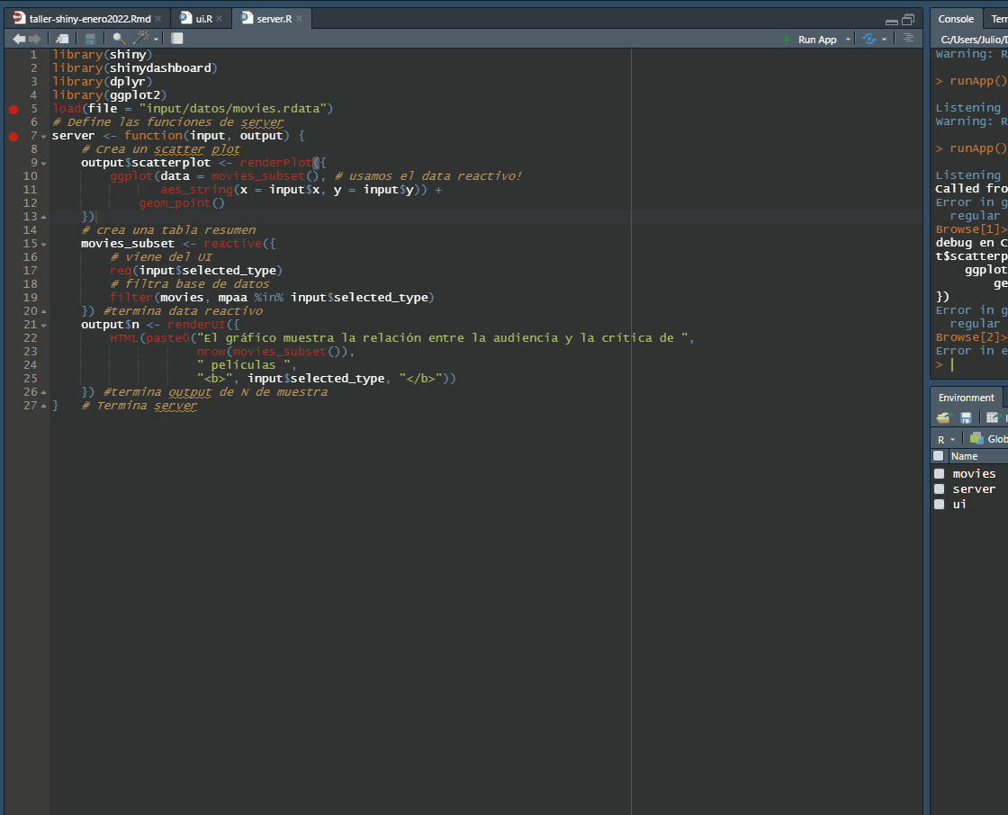Click the compile report notebook icon

(176, 39)
